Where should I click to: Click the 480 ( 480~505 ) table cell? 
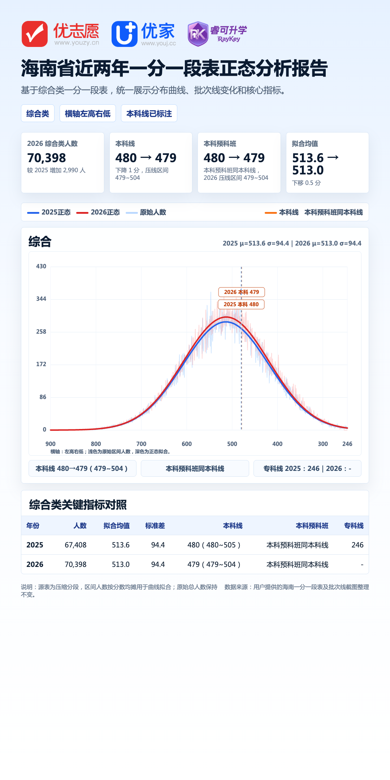coord(214,545)
